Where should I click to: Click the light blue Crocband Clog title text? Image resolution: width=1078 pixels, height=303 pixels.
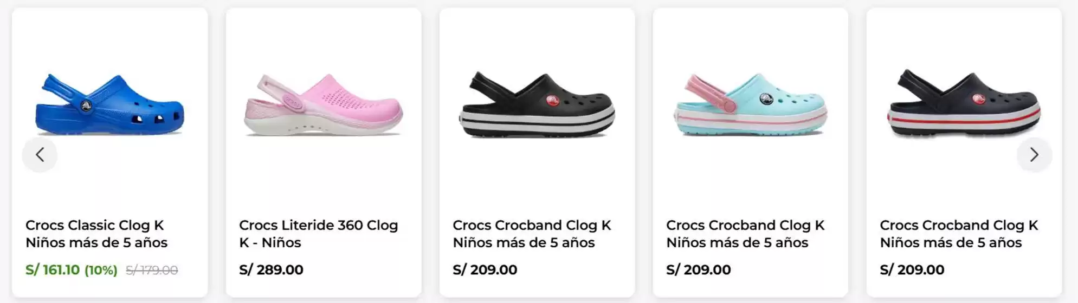coord(745,234)
